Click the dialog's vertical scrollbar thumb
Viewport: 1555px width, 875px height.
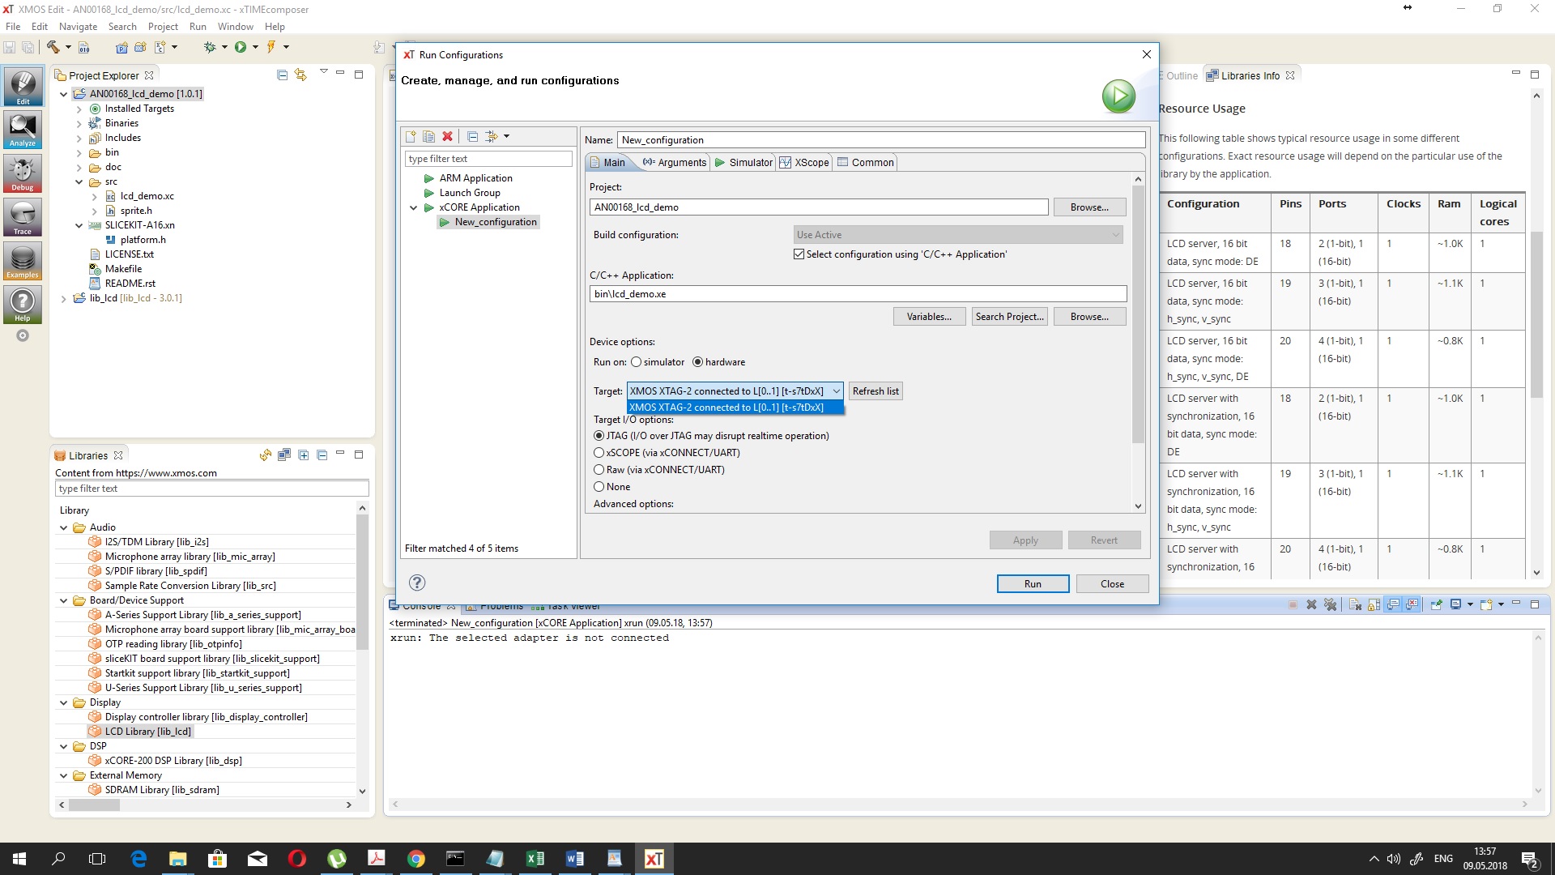point(1138,314)
